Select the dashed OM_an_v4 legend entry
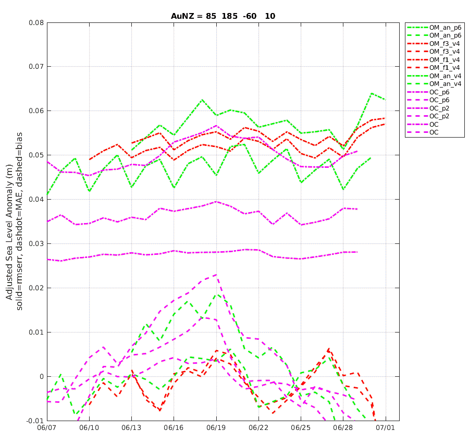This screenshot has width=469, height=443. pos(434,84)
